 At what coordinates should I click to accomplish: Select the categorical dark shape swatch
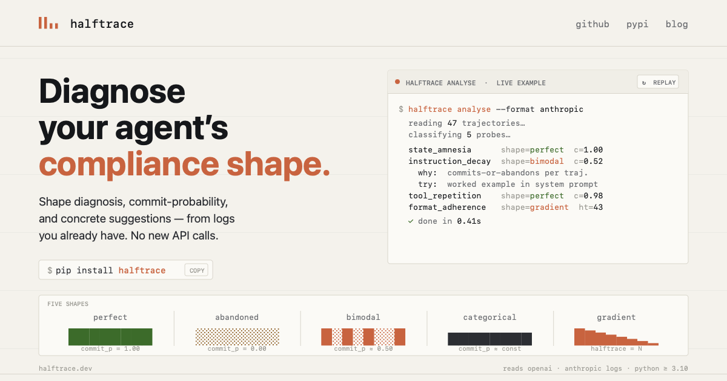click(490, 339)
